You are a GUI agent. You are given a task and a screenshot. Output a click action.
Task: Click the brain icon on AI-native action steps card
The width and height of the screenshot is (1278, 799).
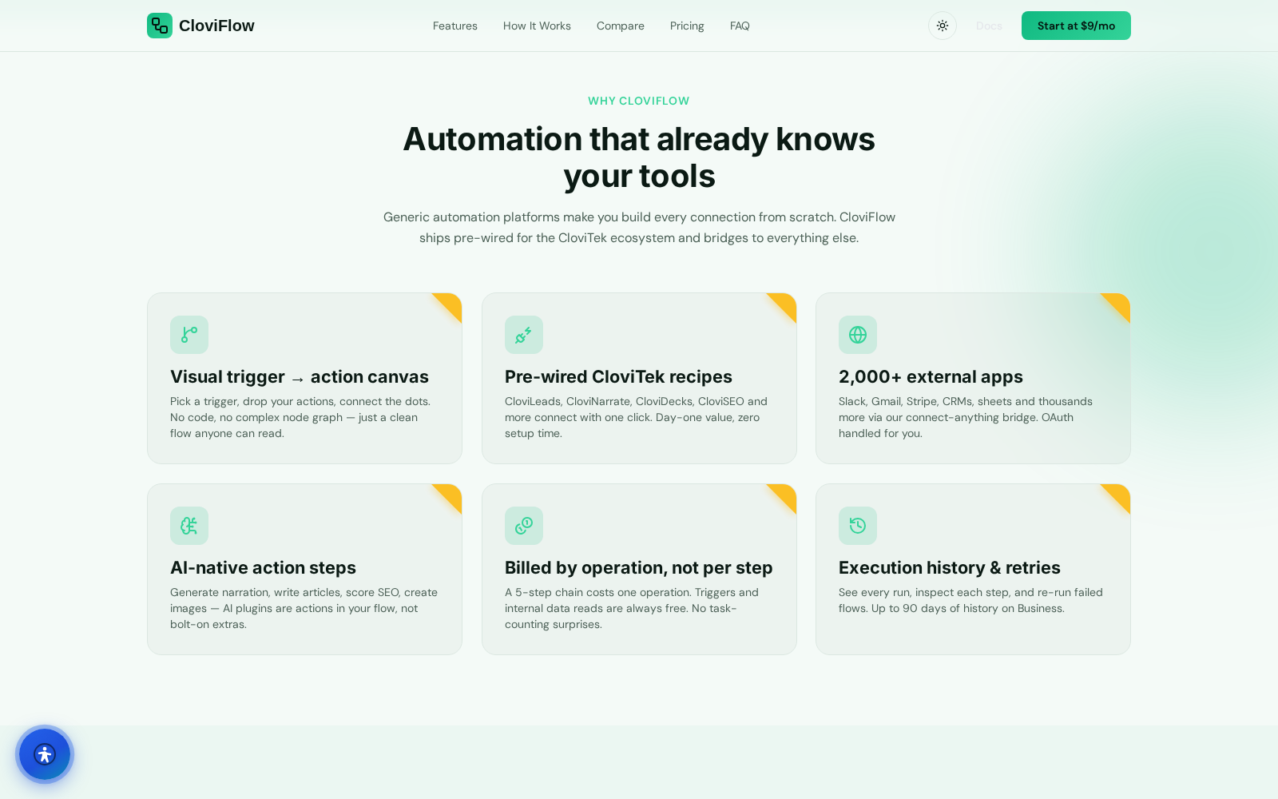[x=189, y=526]
